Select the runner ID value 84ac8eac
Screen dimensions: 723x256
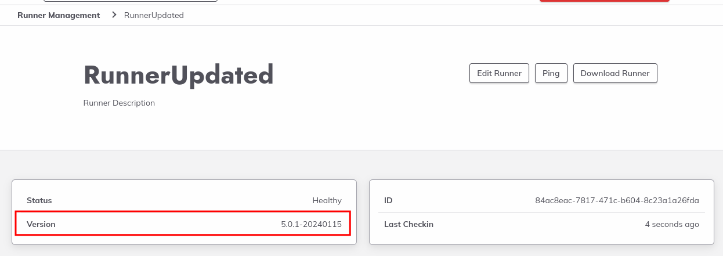(617, 200)
